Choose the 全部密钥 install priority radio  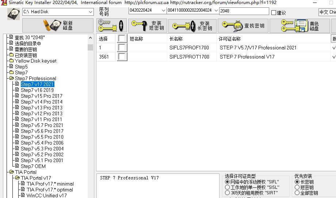coord(297,193)
